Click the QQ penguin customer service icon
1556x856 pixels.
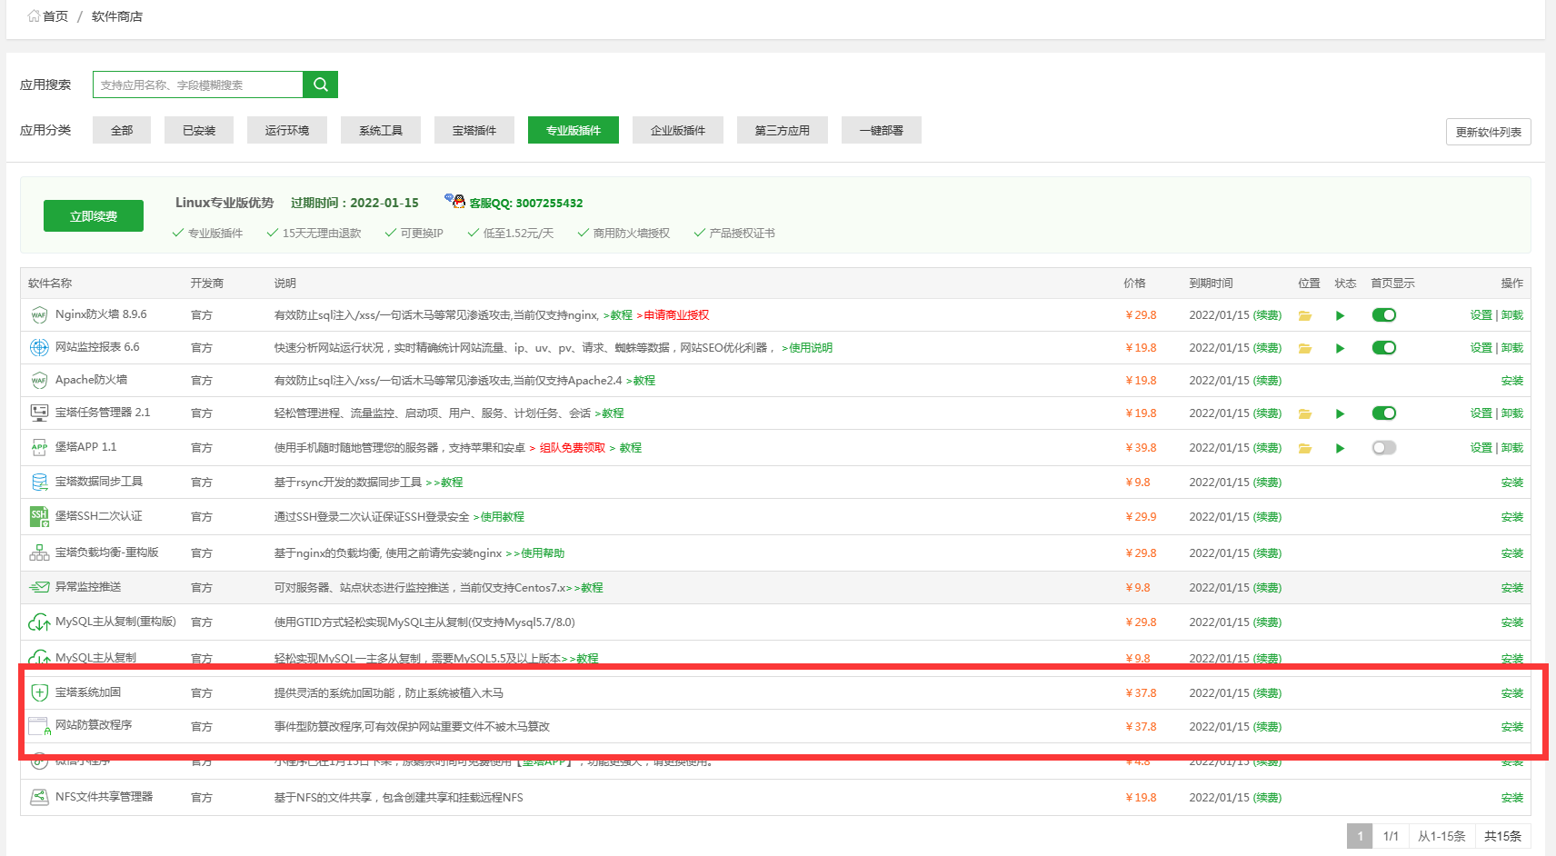(455, 201)
